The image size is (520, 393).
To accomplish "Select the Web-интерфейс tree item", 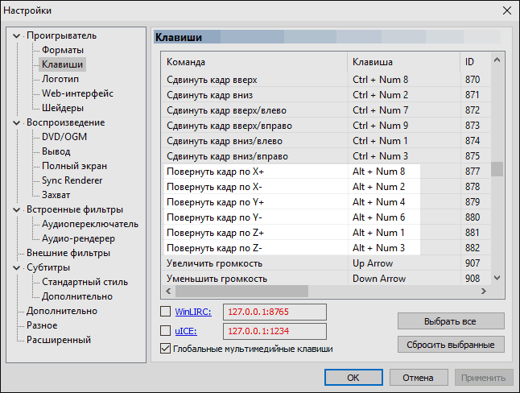I will [x=77, y=93].
